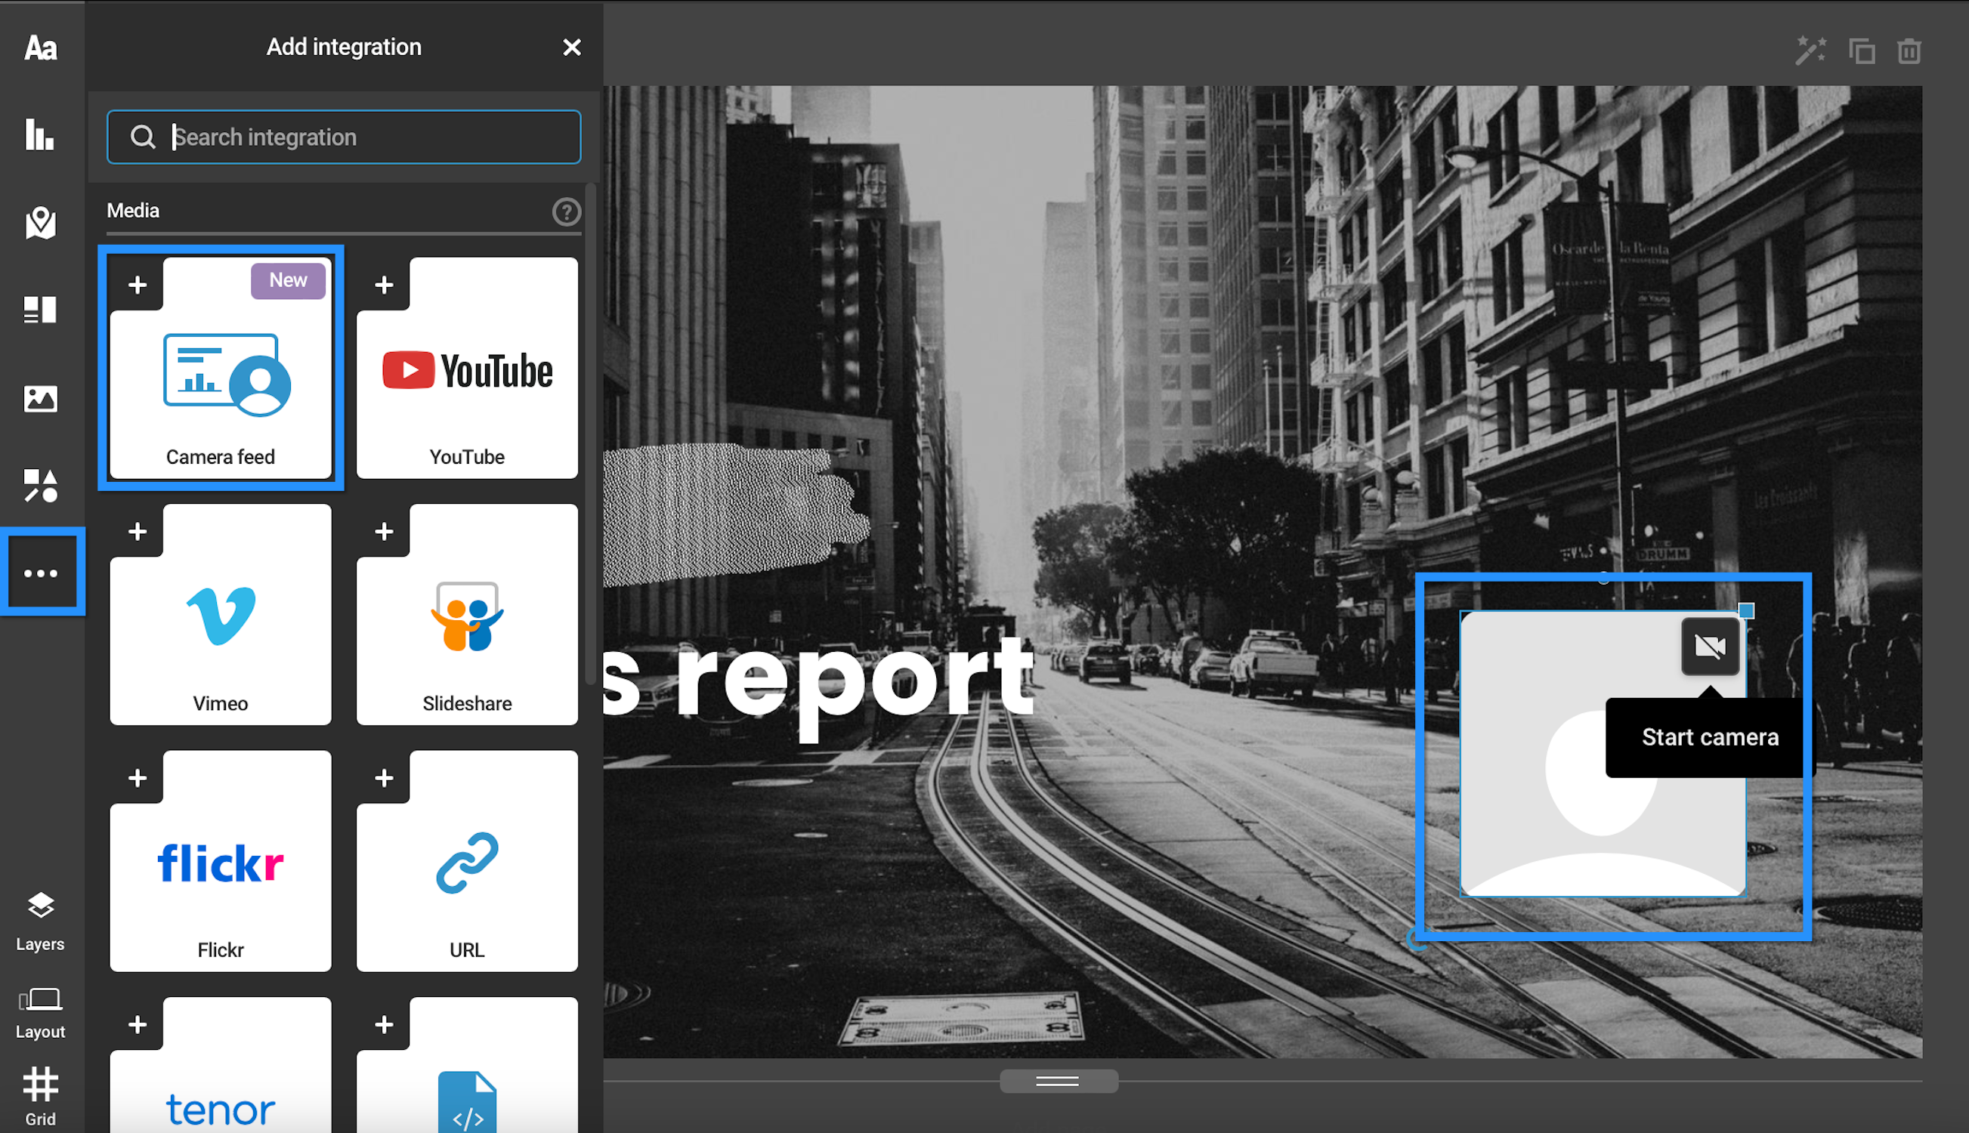Add the YouTube integration
This screenshot has width=1969, height=1133.
click(467, 368)
